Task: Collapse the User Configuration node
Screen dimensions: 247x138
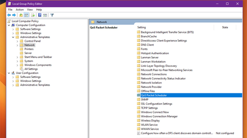Action: (x=9, y=73)
